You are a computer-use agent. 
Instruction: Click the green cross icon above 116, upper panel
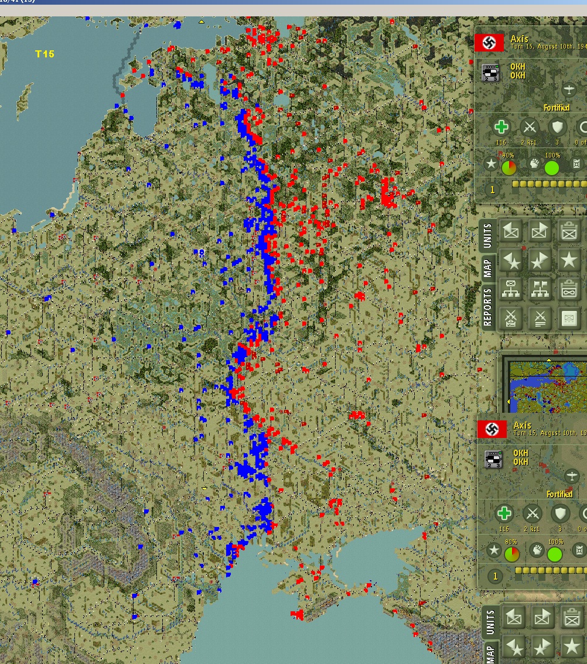tap(501, 127)
